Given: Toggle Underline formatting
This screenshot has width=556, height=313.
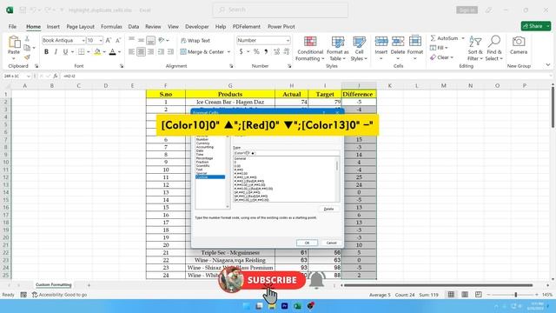Looking at the screenshot, I should coord(65,52).
